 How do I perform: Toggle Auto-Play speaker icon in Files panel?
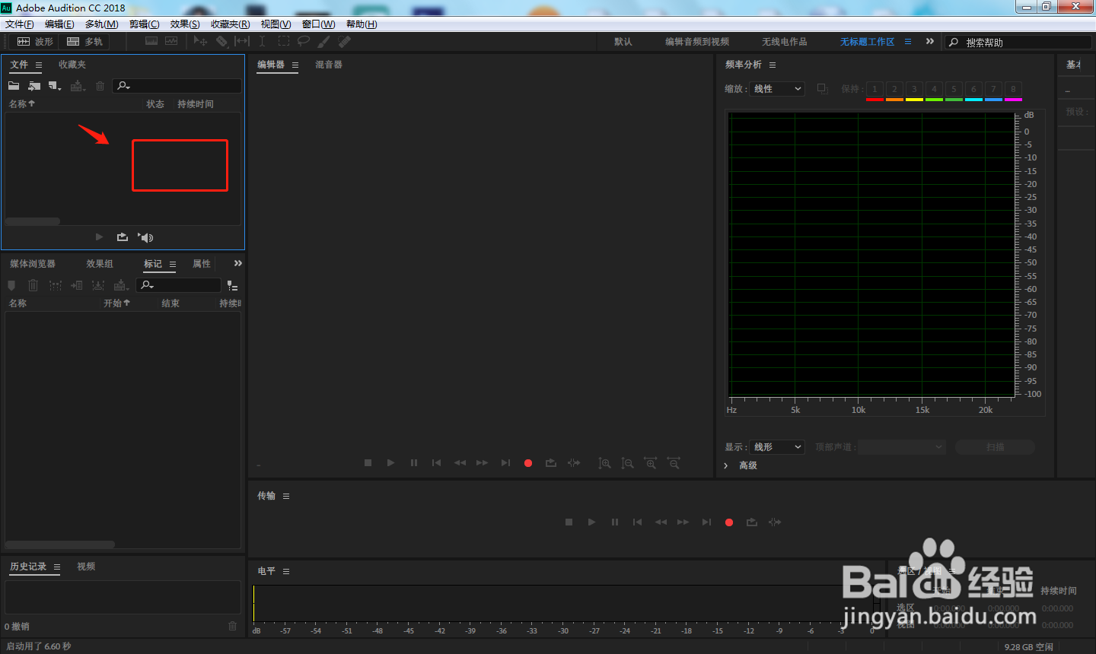pyautogui.click(x=145, y=237)
